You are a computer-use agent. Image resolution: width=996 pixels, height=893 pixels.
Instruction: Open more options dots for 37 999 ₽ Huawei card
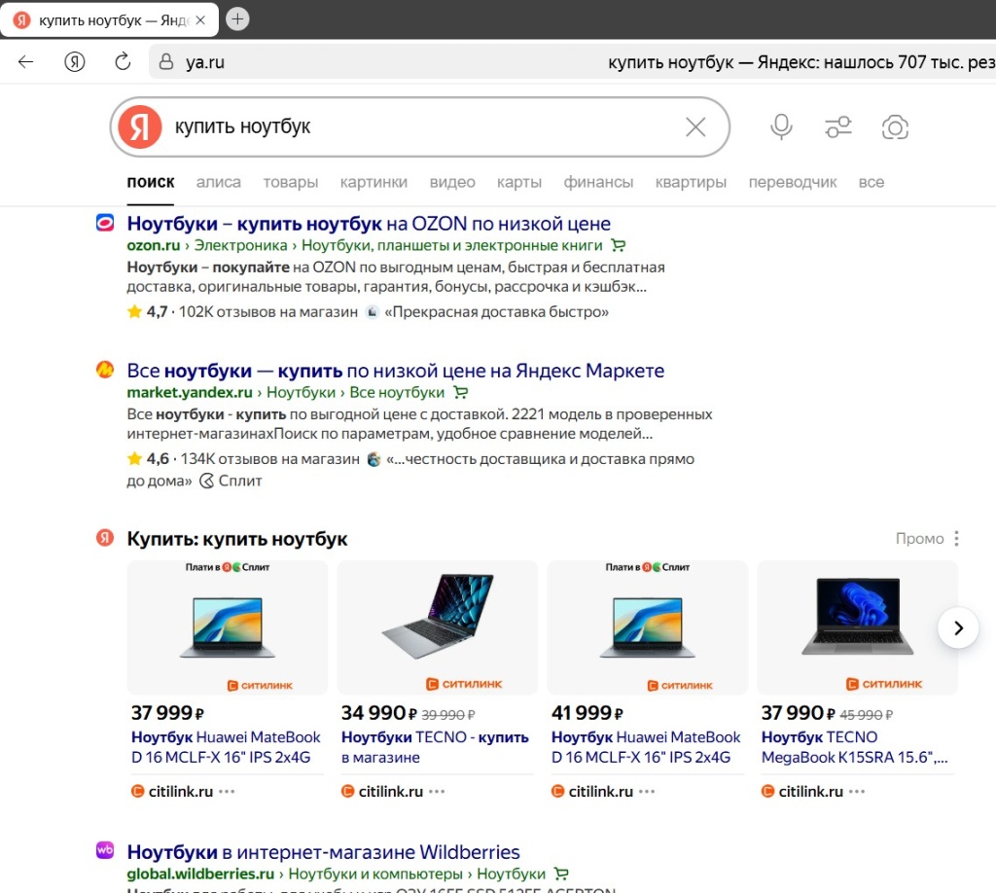[x=227, y=792]
